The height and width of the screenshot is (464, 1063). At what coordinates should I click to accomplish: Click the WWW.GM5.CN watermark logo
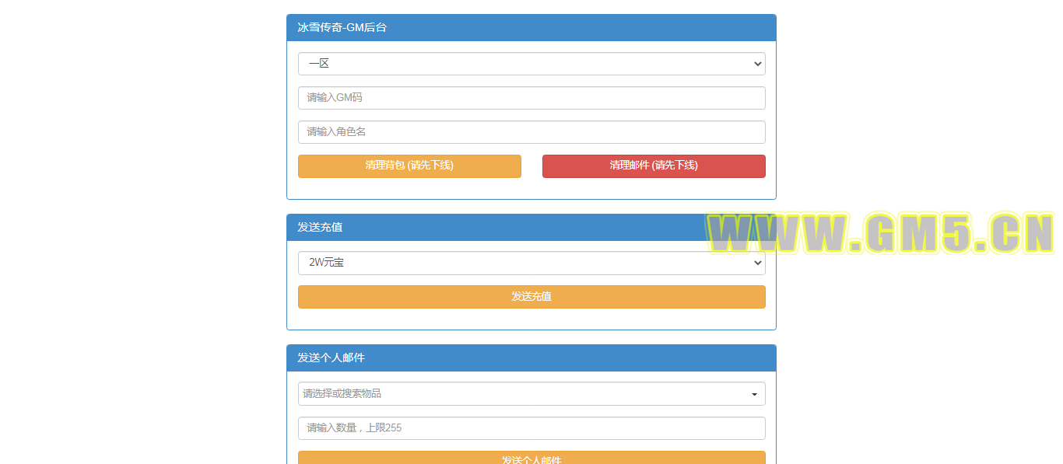[879, 234]
